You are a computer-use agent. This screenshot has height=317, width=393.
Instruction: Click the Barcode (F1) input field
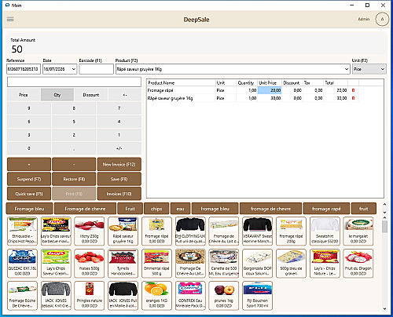pos(96,69)
